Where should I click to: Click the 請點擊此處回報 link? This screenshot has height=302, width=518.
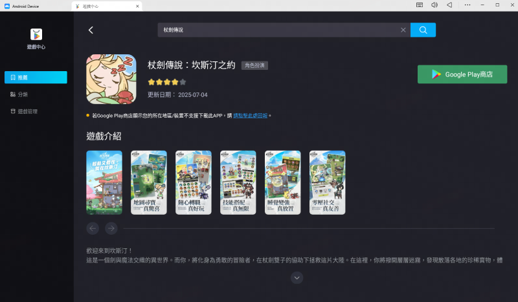(x=251, y=116)
